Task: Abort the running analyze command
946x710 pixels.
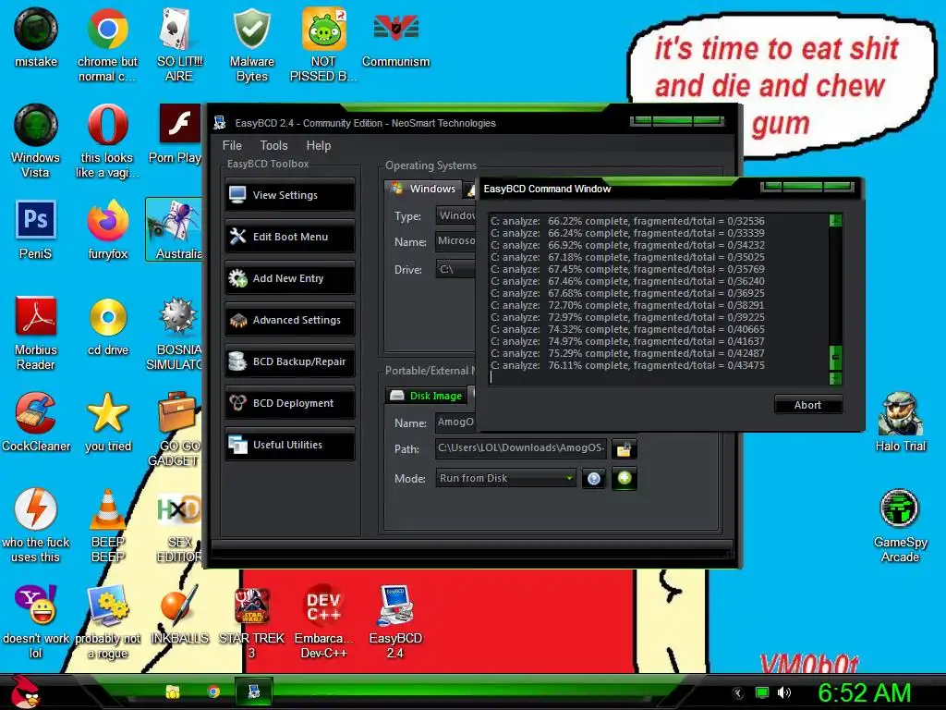Action: (807, 405)
